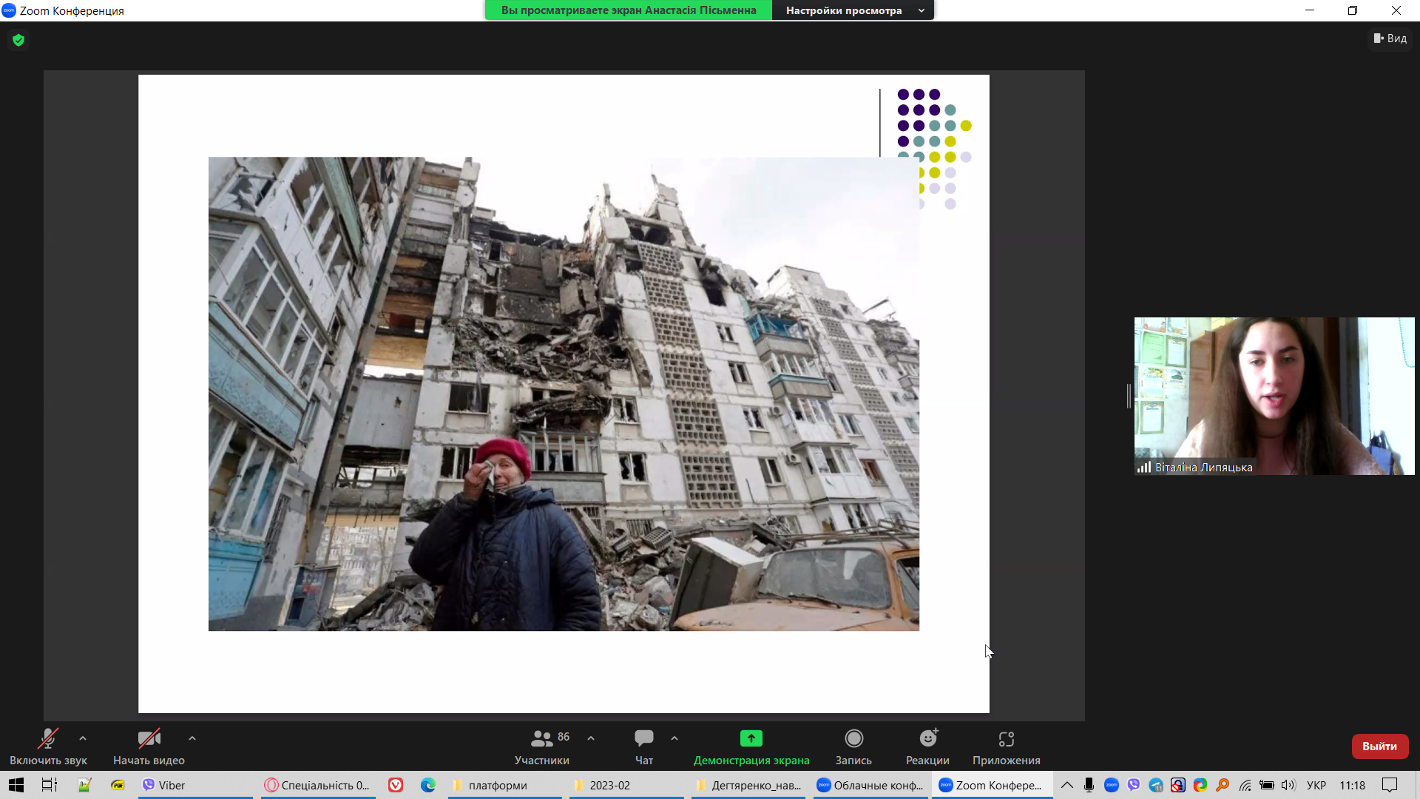Leave the meeting with Выйти button
This screenshot has height=799, width=1420.
(1379, 746)
